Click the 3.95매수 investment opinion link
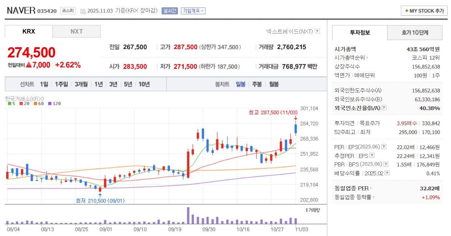This screenshot has height=236, width=451. coord(406,123)
